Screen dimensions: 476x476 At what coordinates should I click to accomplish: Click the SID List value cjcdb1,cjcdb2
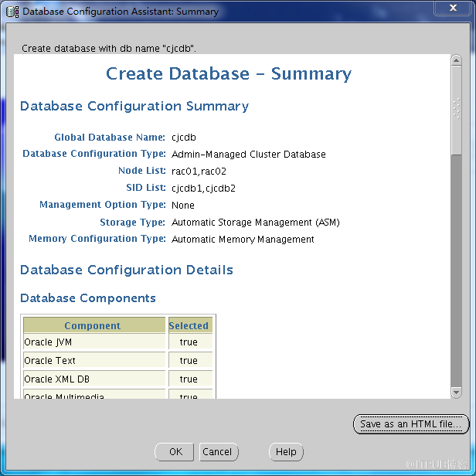tap(204, 189)
